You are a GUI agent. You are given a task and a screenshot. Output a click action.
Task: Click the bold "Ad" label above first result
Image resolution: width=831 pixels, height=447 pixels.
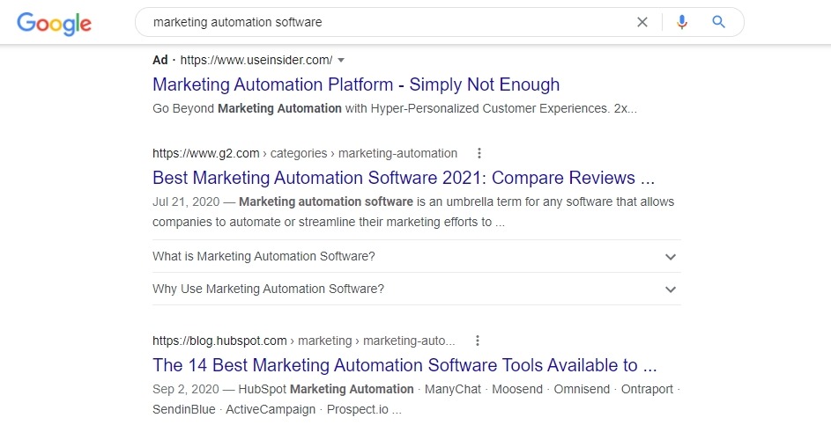160,60
